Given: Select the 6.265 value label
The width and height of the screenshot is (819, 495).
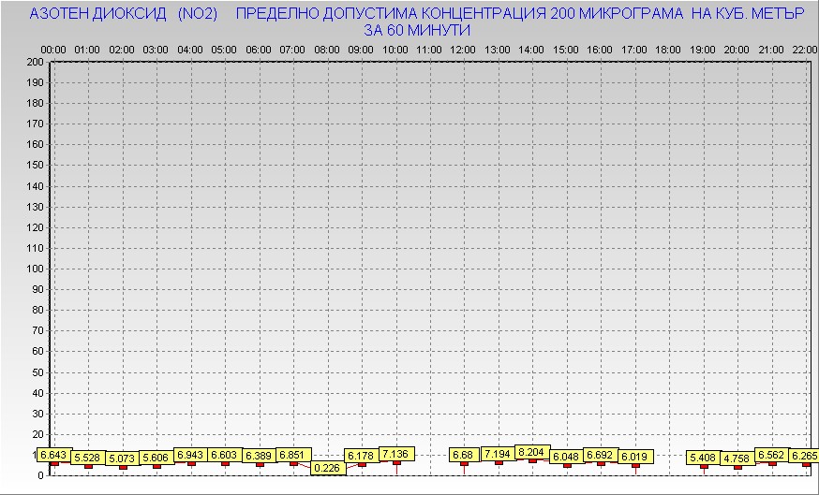Looking at the screenshot, I should pyautogui.click(x=804, y=456).
